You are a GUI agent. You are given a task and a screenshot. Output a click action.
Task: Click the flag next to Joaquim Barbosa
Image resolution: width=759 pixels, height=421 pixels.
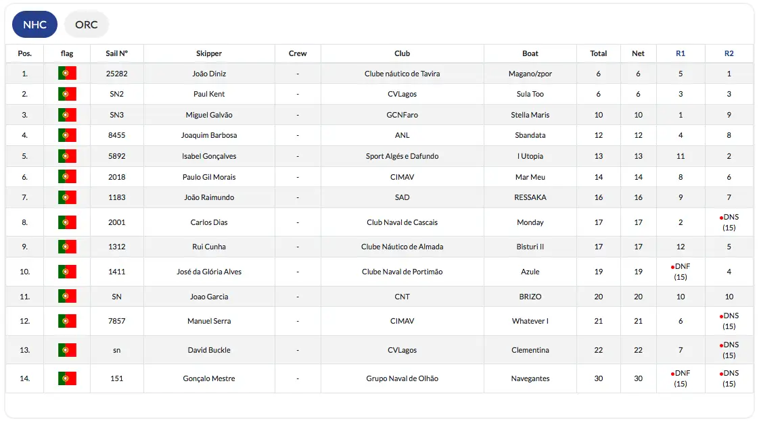pos(67,135)
